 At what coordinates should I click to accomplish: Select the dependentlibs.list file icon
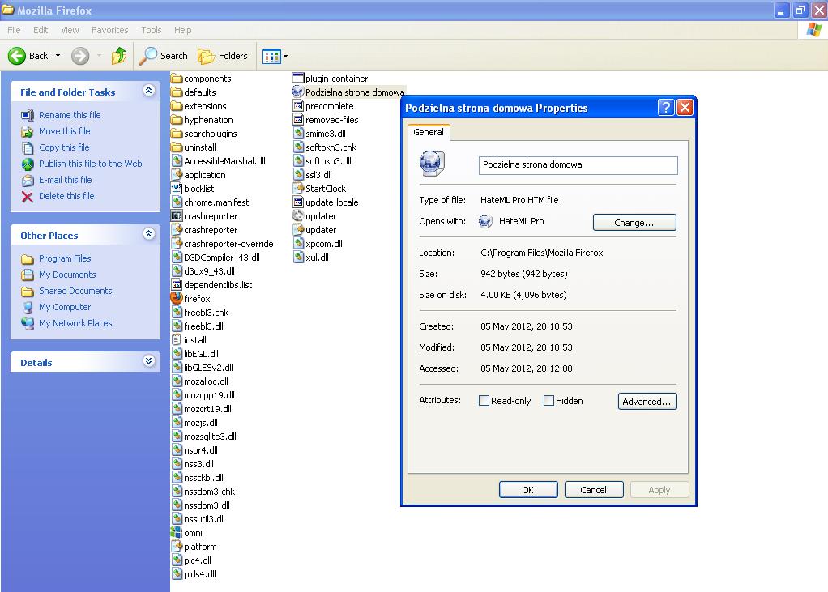pyautogui.click(x=177, y=284)
